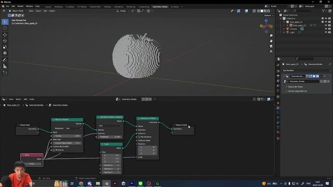The width and height of the screenshot is (333, 187).
Task: Open Chrome from the Windows taskbar
Action: click(x=81, y=183)
